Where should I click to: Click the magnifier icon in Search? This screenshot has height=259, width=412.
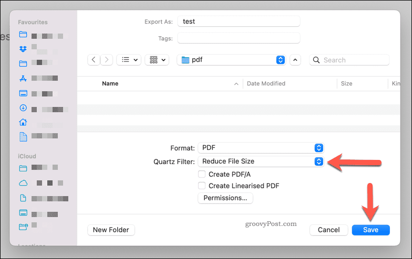pos(316,60)
